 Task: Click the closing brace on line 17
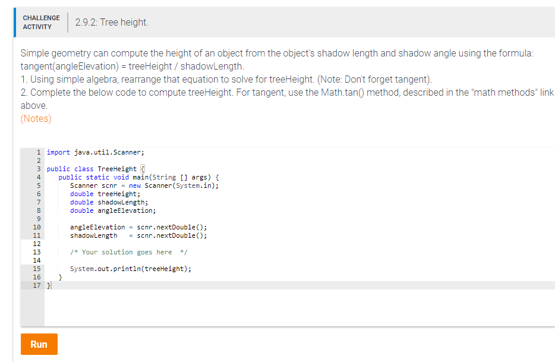[48, 285]
